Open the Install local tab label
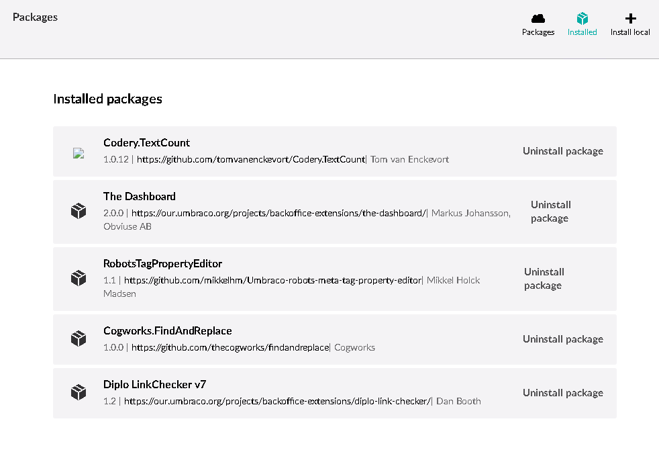Image resolution: width=659 pixels, height=450 pixels. point(630,32)
